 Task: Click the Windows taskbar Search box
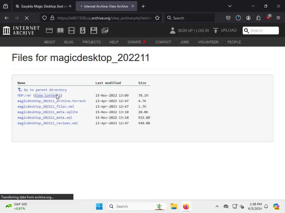[x=136, y=206]
